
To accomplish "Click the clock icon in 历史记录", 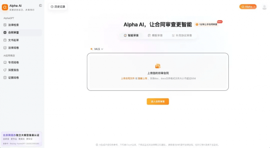I will [52, 7].
